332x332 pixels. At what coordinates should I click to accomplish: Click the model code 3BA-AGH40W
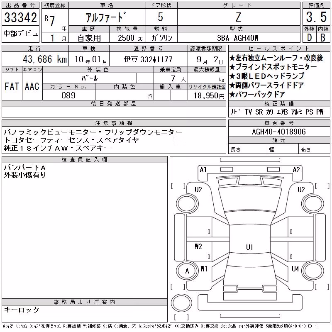tap(238, 38)
